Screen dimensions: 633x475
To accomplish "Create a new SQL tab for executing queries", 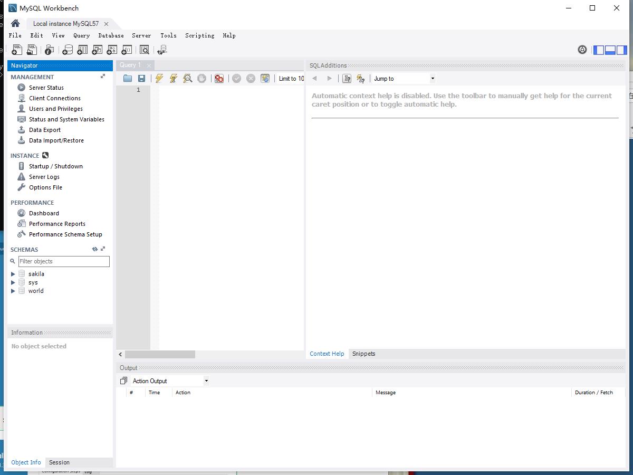I will (x=16, y=50).
